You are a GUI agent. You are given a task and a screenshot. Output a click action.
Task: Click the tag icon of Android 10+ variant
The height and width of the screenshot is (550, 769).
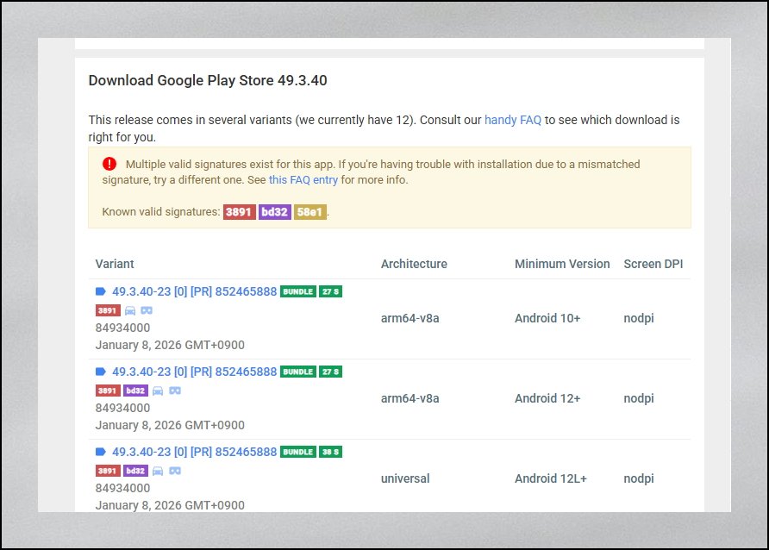point(101,291)
